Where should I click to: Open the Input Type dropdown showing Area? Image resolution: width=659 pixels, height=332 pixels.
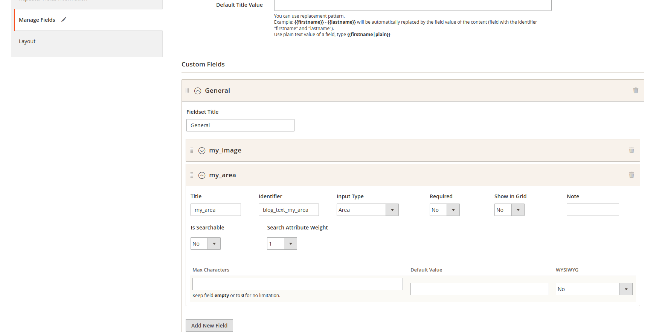click(368, 210)
